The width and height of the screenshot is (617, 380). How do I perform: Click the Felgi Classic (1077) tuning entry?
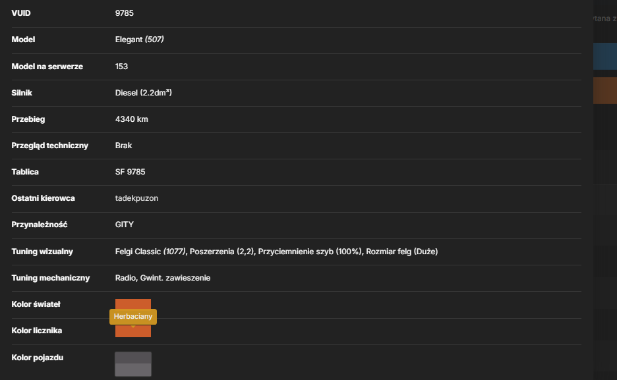150,252
